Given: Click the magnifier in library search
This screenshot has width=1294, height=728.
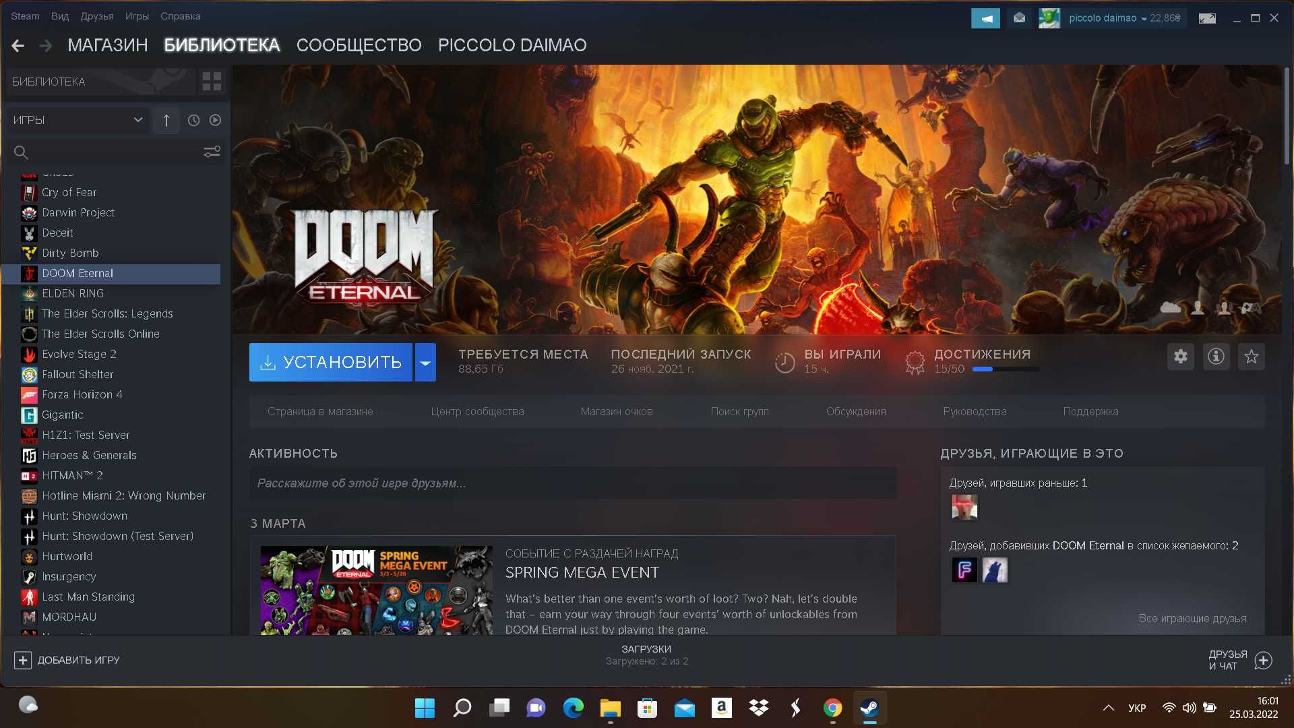Looking at the screenshot, I should pyautogui.click(x=21, y=152).
